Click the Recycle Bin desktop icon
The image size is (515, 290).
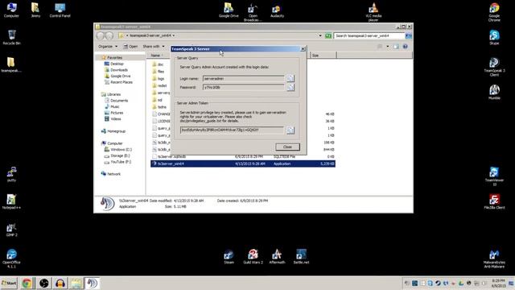(11, 37)
